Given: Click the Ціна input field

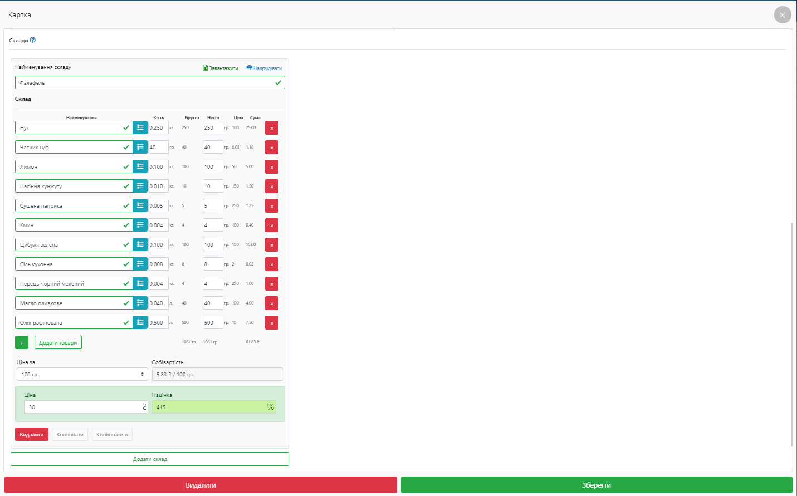Looking at the screenshot, I should (x=82, y=407).
